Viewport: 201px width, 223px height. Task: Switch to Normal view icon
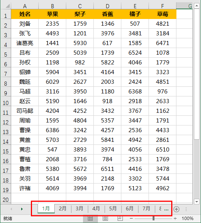coord(90,219)
